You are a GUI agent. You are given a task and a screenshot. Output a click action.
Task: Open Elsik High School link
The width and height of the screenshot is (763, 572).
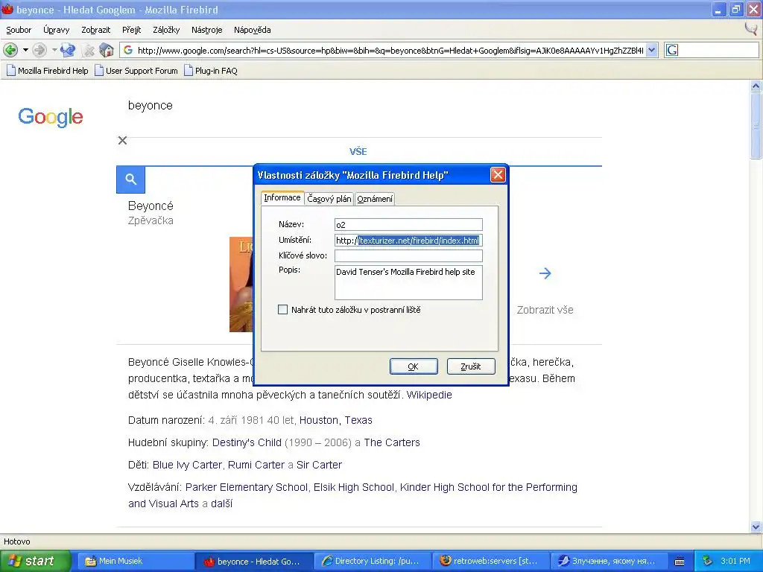(x=354, y=487)
